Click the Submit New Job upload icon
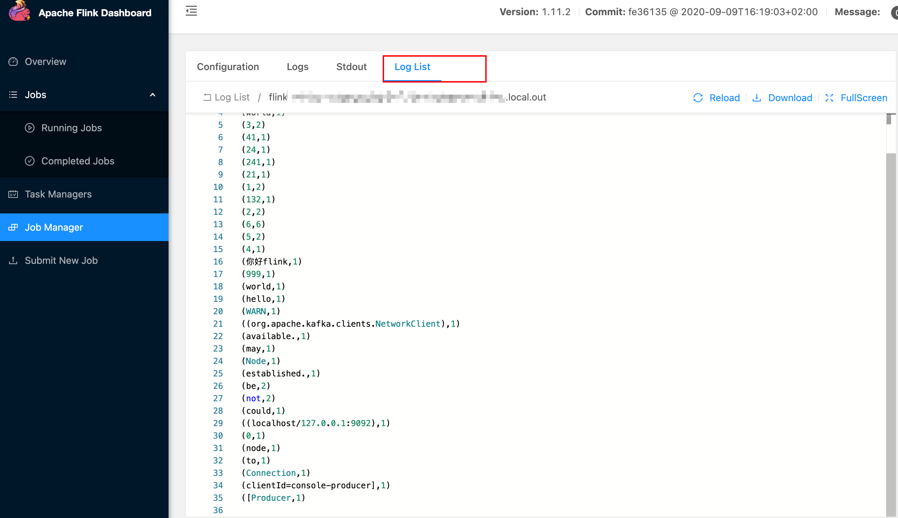This screenshot has height=518, width=898. [13, 260]
